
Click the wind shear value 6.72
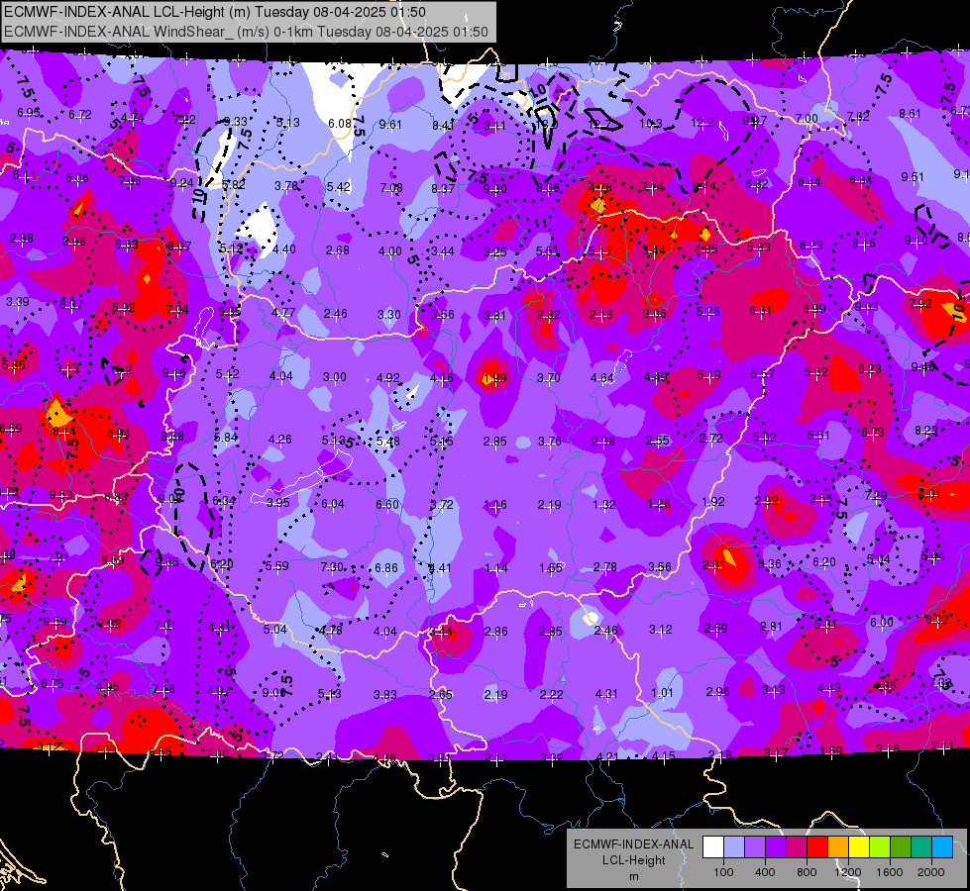(x=80, y=115)
